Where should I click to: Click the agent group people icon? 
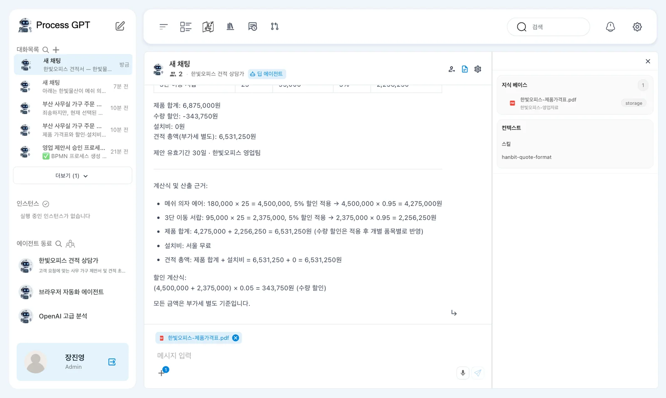click(70, 244)
